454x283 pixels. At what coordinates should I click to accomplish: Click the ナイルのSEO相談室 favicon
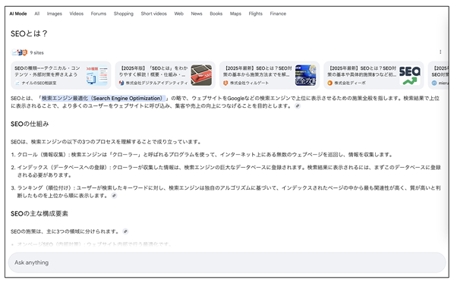pos(17,83)
